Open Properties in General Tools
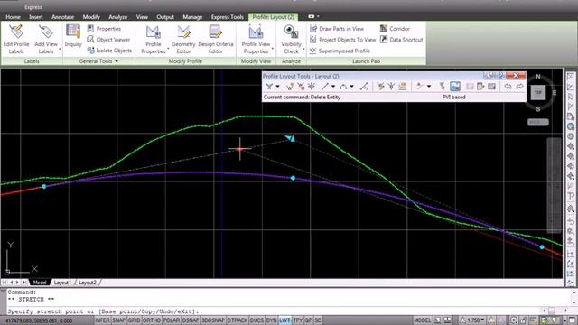Screen dimensions: 578x325 tap(105, 28)
